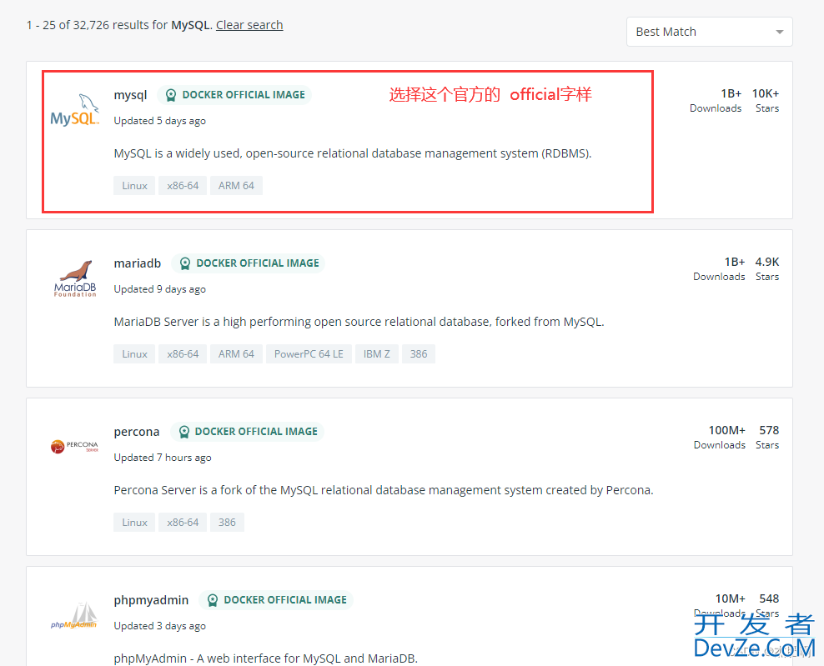Click the IBM Z tag
The width and height of the screenshot is (824, 666).
pyautogui.click(x=377, y=354)
